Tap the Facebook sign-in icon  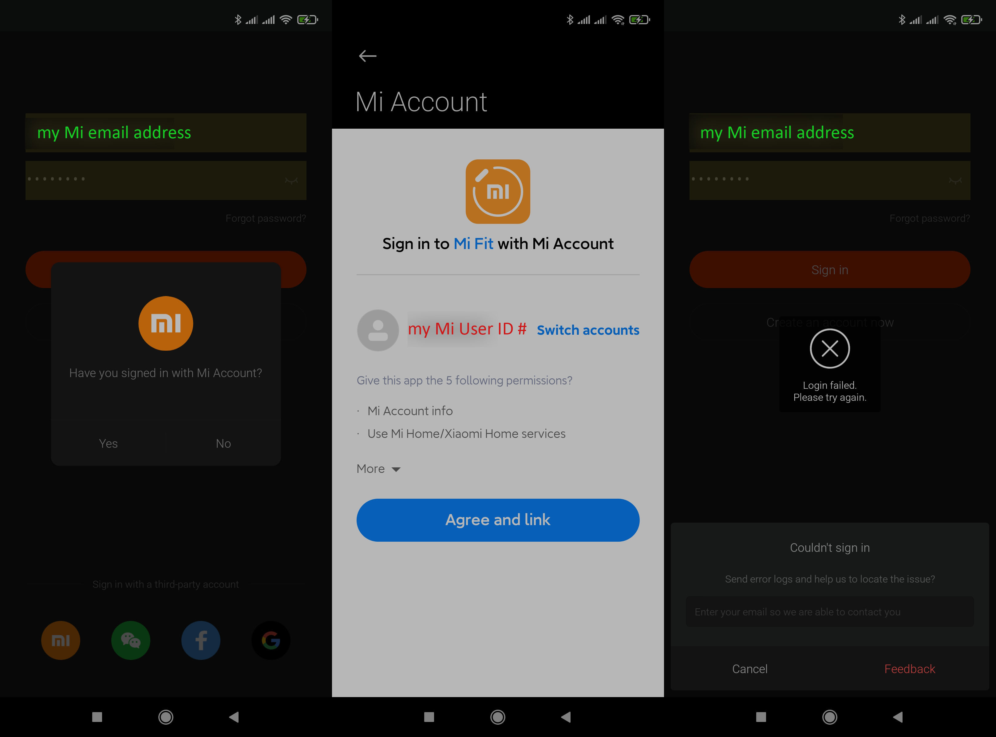200,639
